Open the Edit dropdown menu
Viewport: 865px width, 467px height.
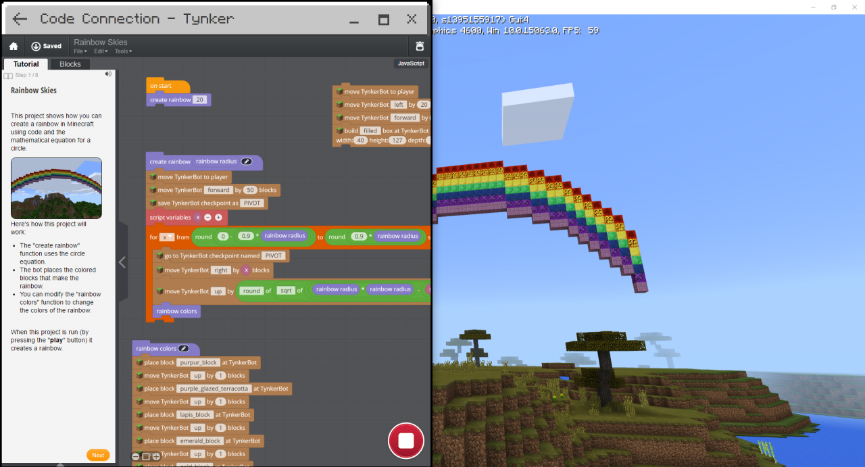(100, 51)
